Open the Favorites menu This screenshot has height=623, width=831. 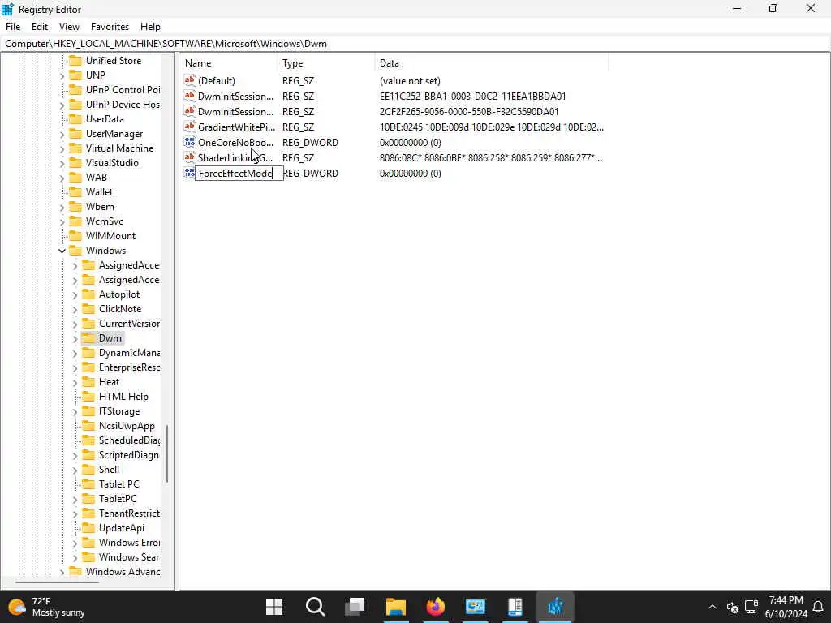tap(110, 27)
